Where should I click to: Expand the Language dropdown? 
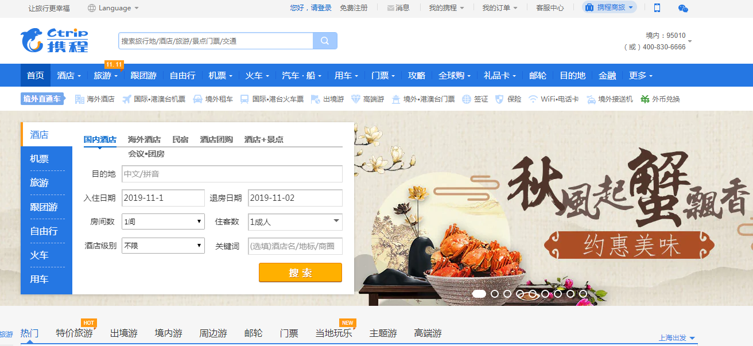click(112, 7)
